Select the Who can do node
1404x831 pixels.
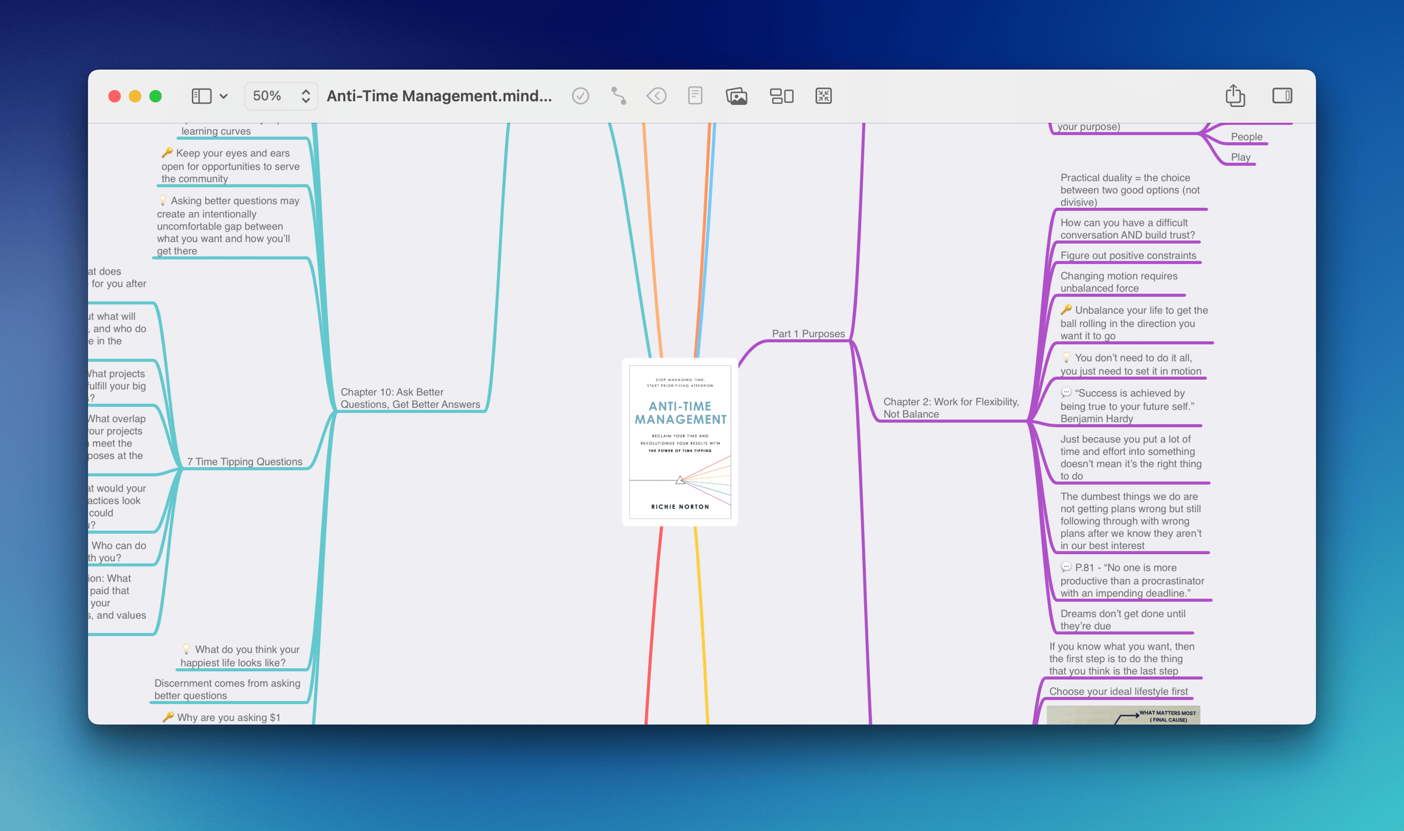point(118,552)
